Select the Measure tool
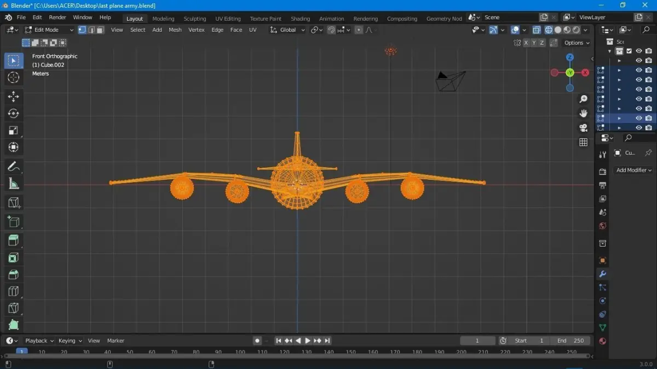The width and height of the screenshot is (657, 369). [14, 184]
